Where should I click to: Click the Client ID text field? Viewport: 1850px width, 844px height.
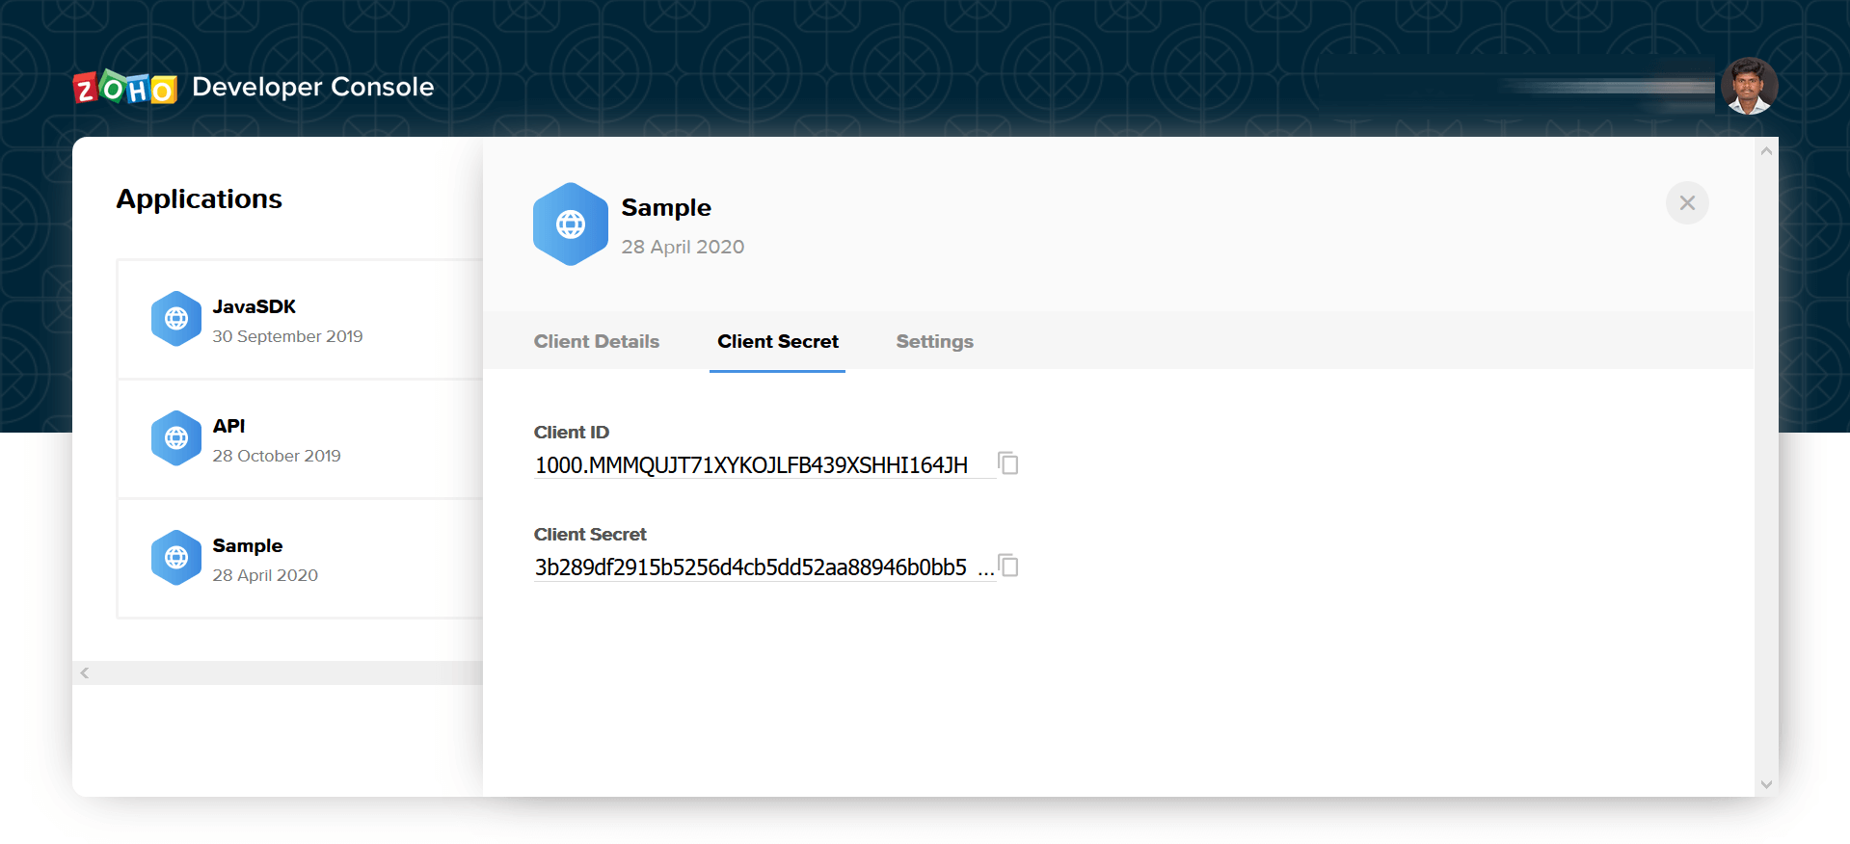click(752, 465)
